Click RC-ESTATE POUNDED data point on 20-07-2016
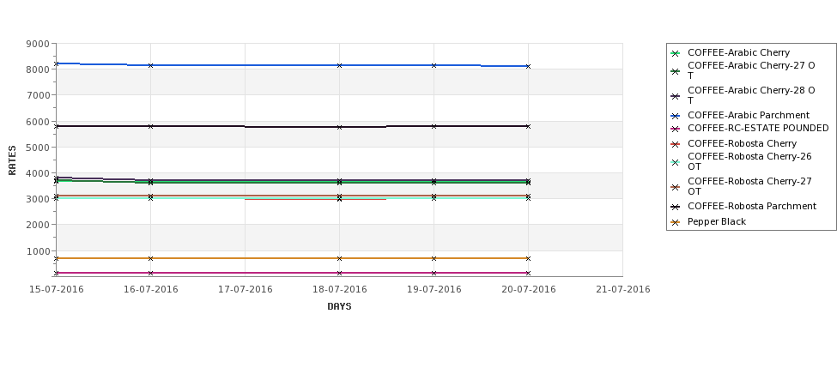 (x=529, y=273)
